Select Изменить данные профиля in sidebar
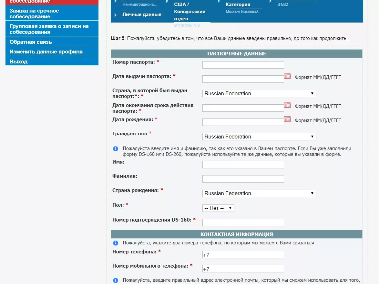The height and width of the screenshot is (284, 379). point(52,51)
